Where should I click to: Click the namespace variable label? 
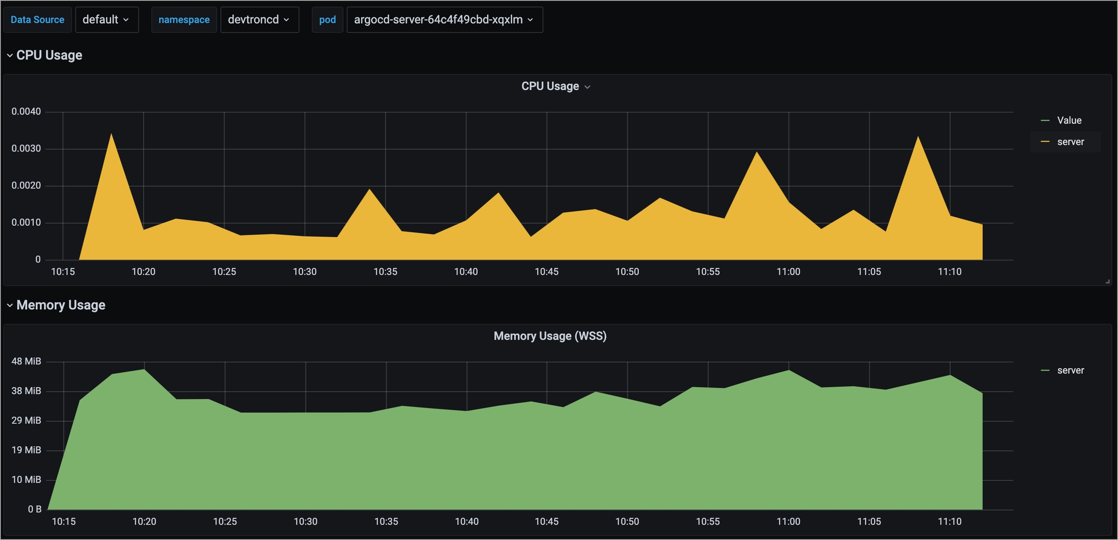184,20
